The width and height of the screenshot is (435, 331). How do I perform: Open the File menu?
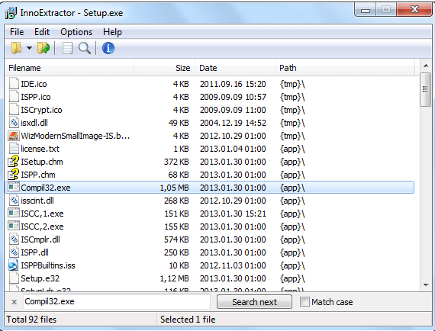tap(17, 32)
